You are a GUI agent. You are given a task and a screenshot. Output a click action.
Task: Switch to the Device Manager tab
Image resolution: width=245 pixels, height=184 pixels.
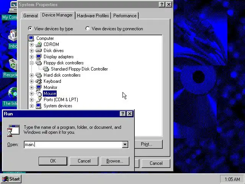(x=57, y=15)
